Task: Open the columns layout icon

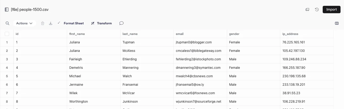Action: point(337,23)
